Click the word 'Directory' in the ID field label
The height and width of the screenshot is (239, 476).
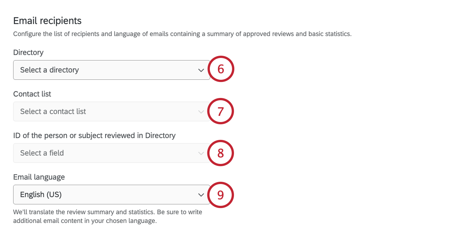click(160, 136)
